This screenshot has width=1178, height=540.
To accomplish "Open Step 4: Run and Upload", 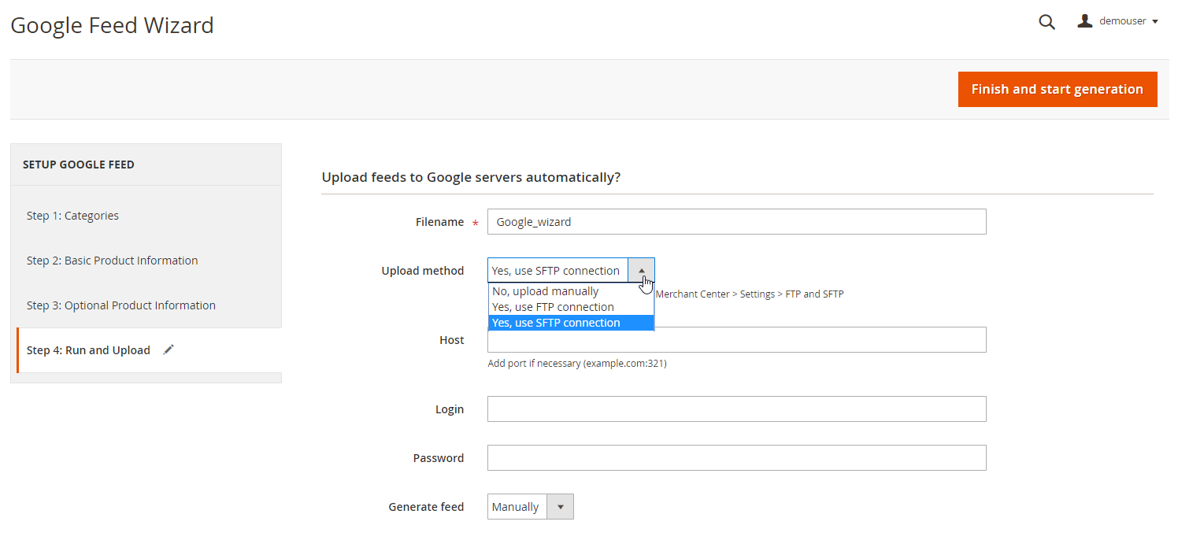I will 88,350.
